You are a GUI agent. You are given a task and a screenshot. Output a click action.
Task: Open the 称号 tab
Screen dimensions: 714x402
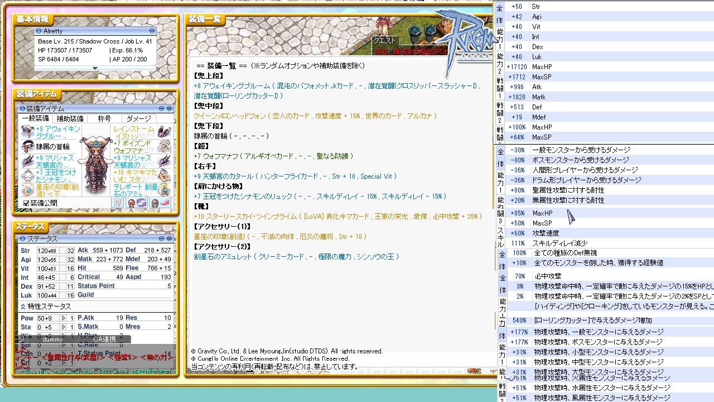pyautogui.click(x=104, y=118)
